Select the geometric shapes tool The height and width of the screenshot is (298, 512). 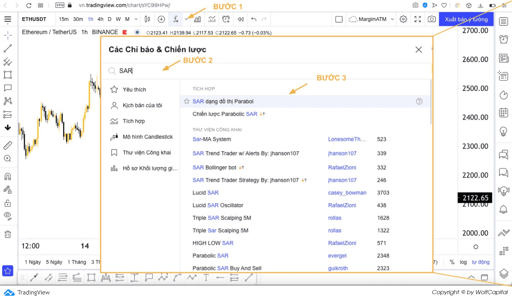pyautogui.click(x=8, y=75)
